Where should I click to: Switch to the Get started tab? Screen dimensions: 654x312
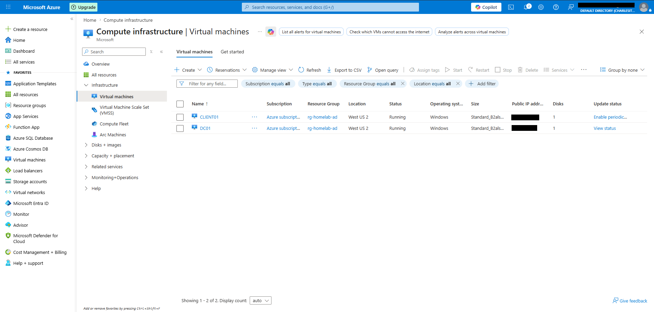click(x=232, y=52)
